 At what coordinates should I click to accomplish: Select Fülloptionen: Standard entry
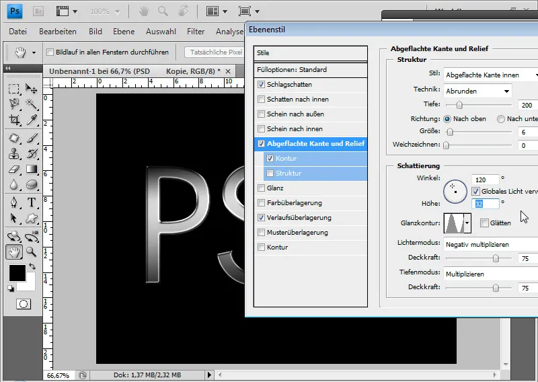click(x=310, y=70)
